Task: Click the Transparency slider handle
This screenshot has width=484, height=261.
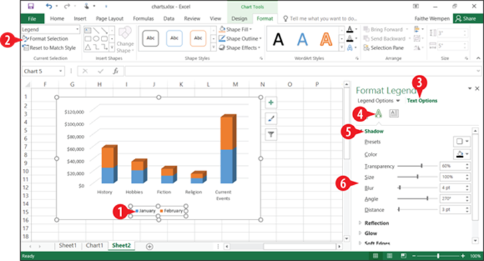Action: [x=422, y=166]
